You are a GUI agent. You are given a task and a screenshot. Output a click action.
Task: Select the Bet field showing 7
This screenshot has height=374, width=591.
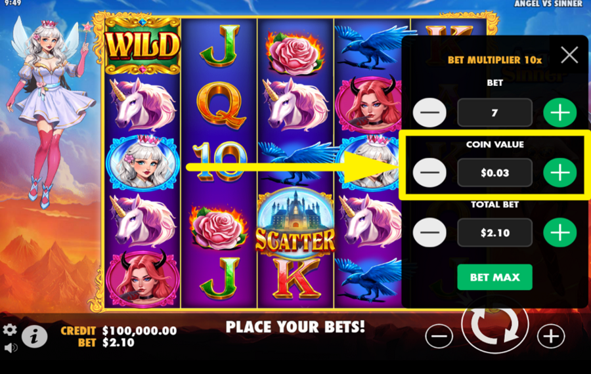click(x=494, y=113)
